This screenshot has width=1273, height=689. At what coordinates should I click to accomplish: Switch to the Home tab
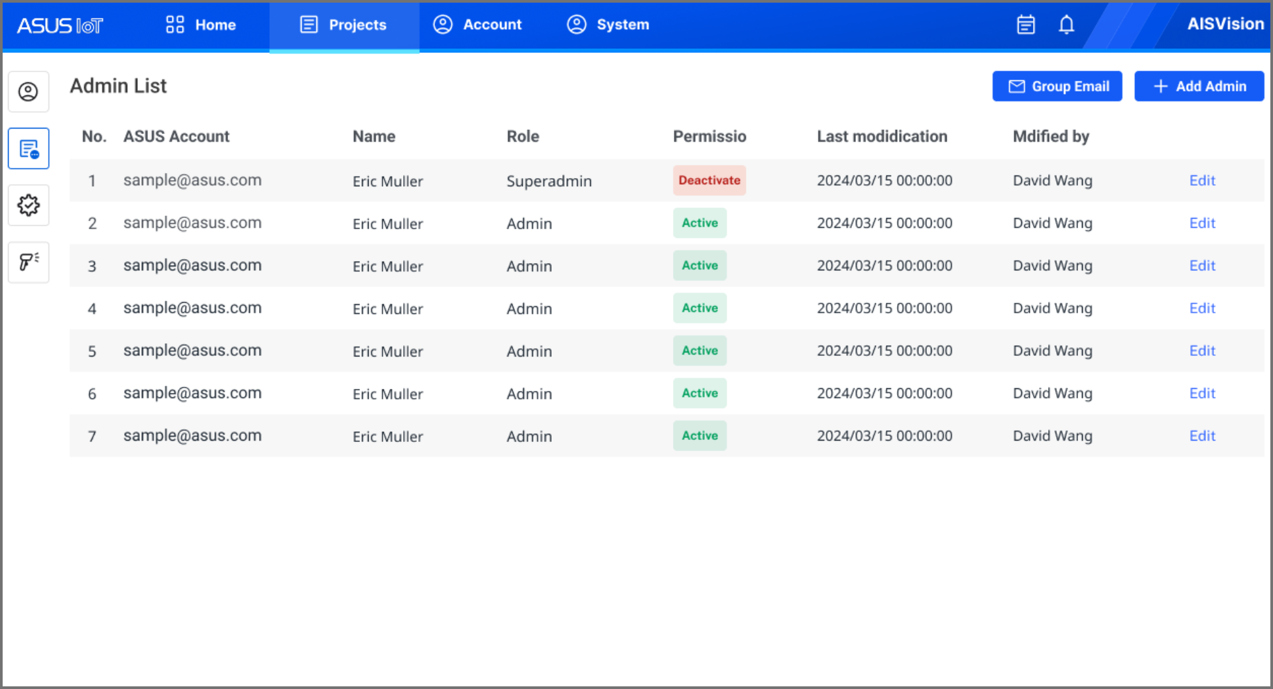click(x=200, y=25)
